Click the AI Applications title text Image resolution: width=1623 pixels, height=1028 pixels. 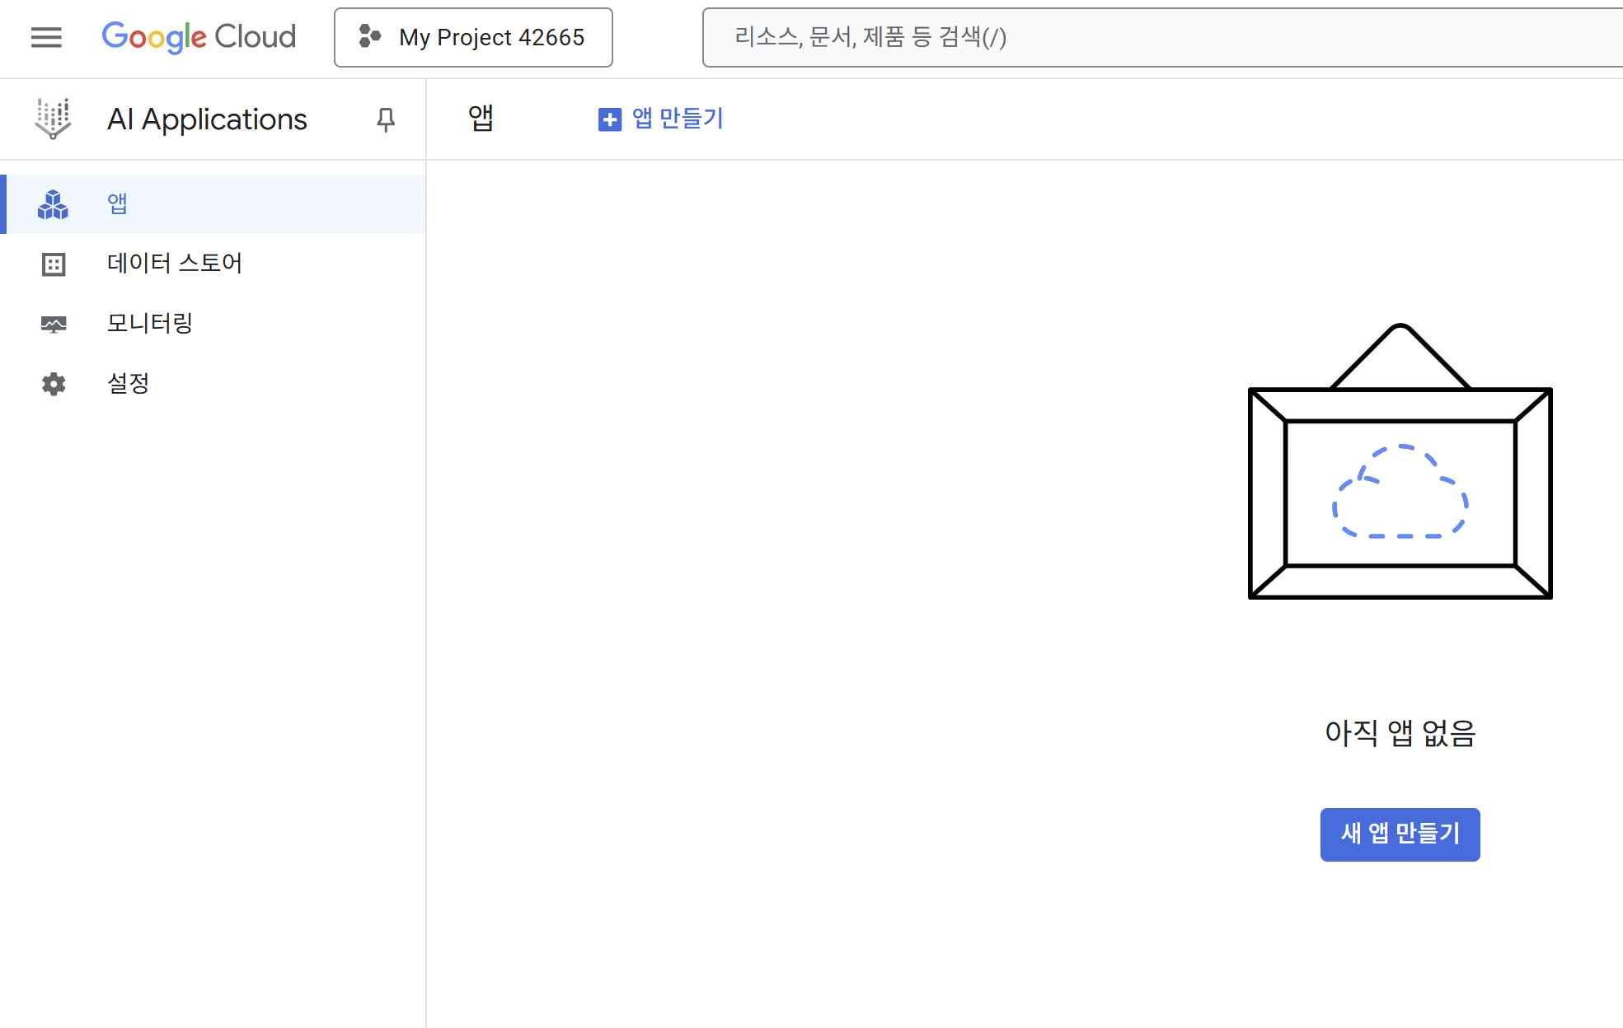(x=207, y=119)
